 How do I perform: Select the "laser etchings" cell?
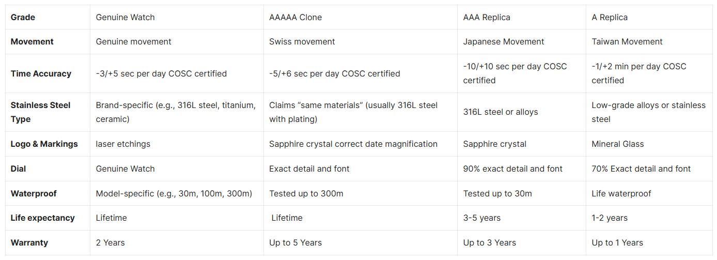point(123,144)
